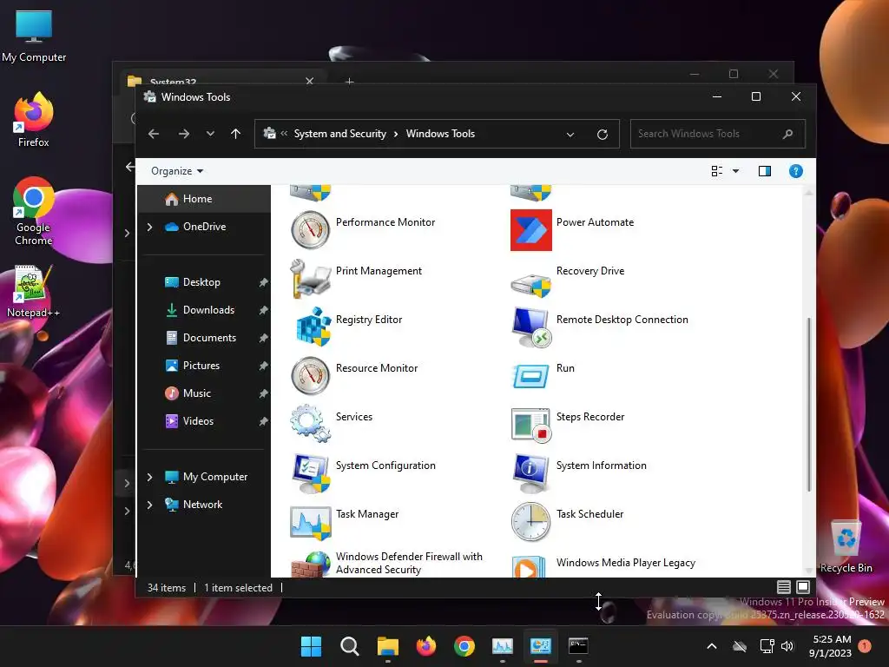Refresh the Windows Tools folder
The height and width of the screenshot is (667, 889).
[603, 135]
